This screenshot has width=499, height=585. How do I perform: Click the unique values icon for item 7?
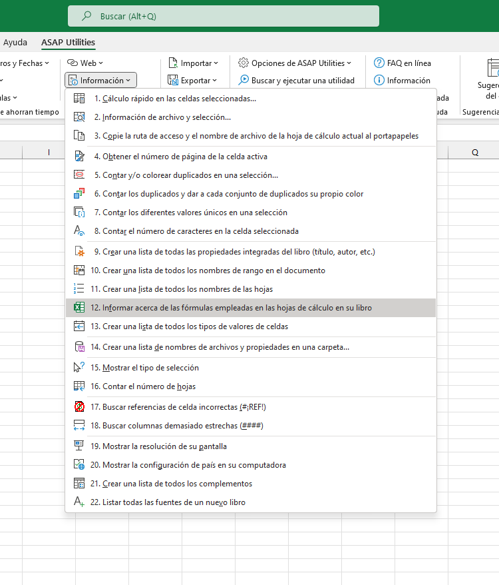click(x=79, y=213)
